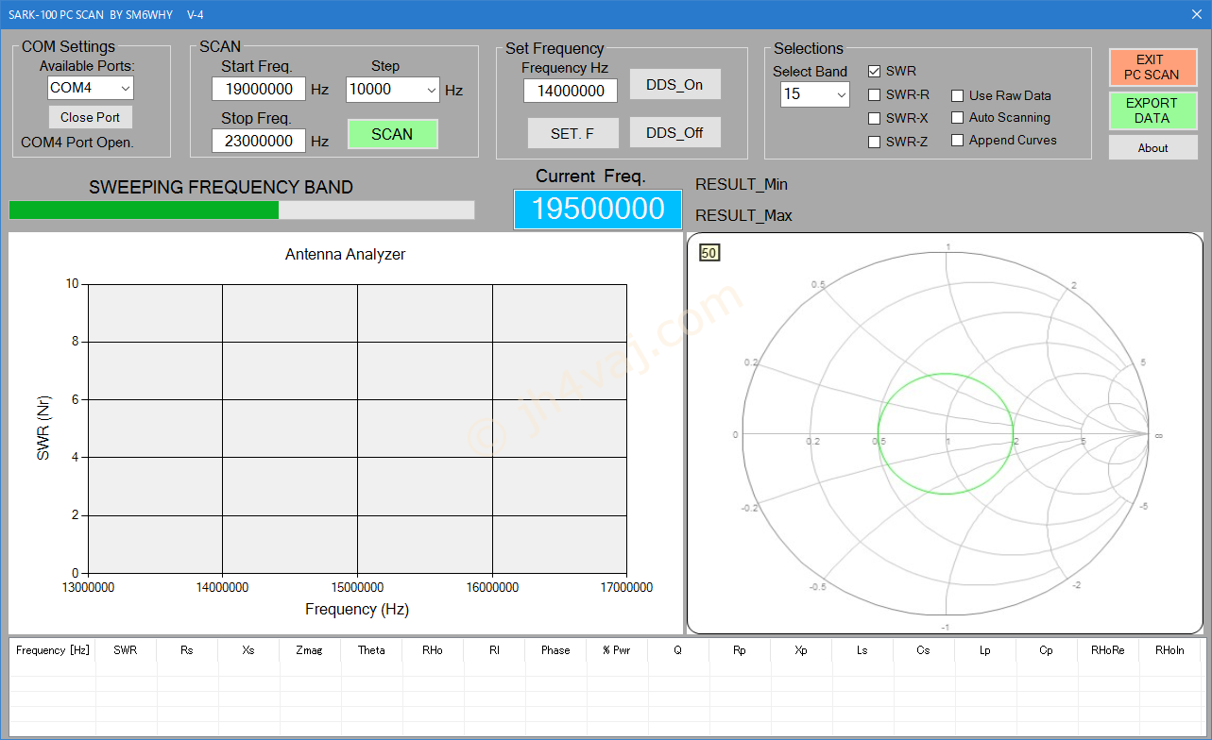Select the SWR table column header
The height and width of the screenshot is (740, 1212).
pyautogui.click(x=126, y=649)
